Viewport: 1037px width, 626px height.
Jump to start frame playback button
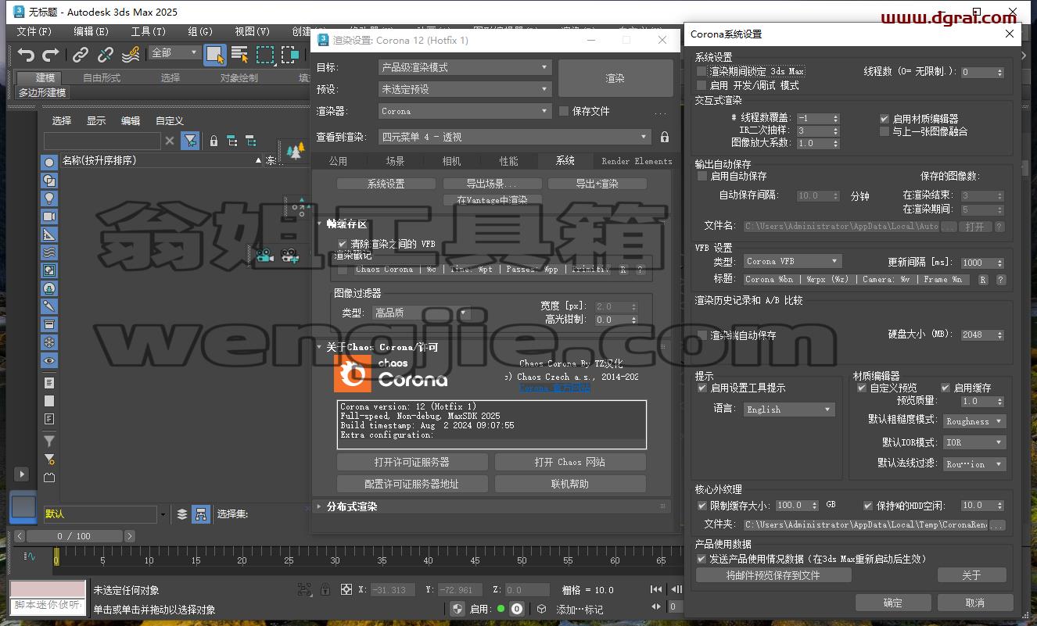(656, 589)
